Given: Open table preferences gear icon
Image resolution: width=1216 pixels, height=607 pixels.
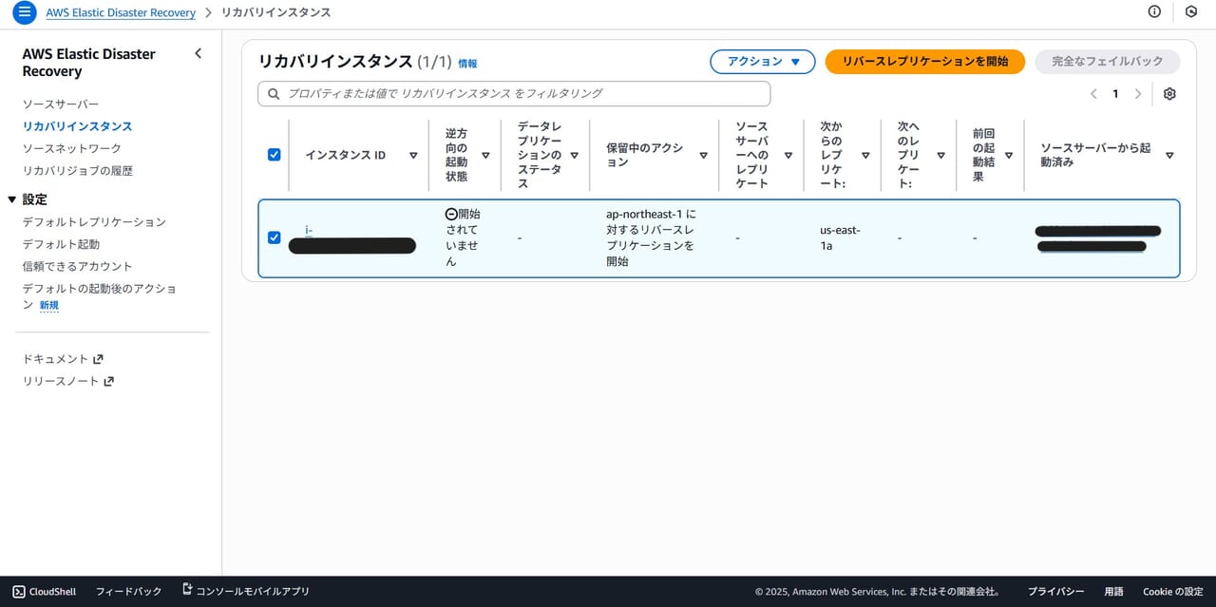Looking at the screenshot, I should coord(1169,94).
